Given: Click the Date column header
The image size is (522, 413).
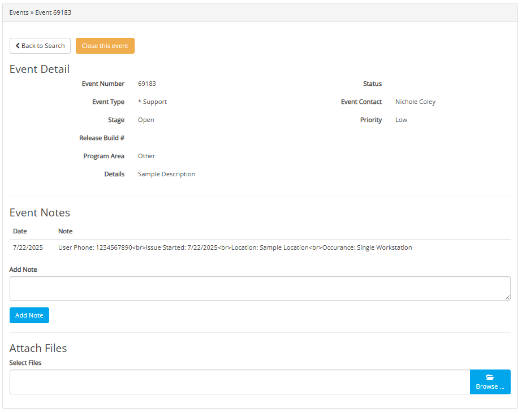Looking at the screenshot, I should pos(20,231).
